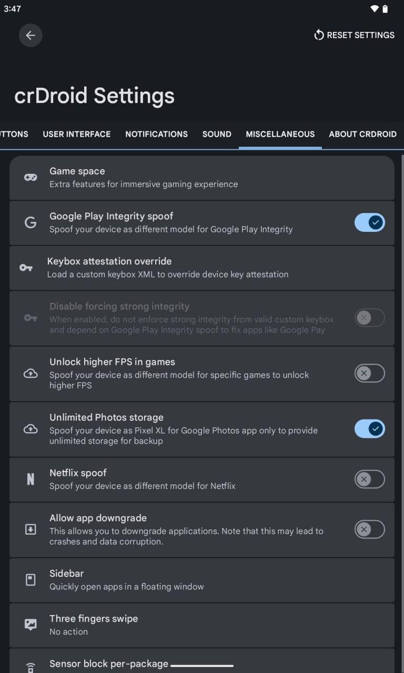Click the Allow app downgrade download icon

(31, 529)
